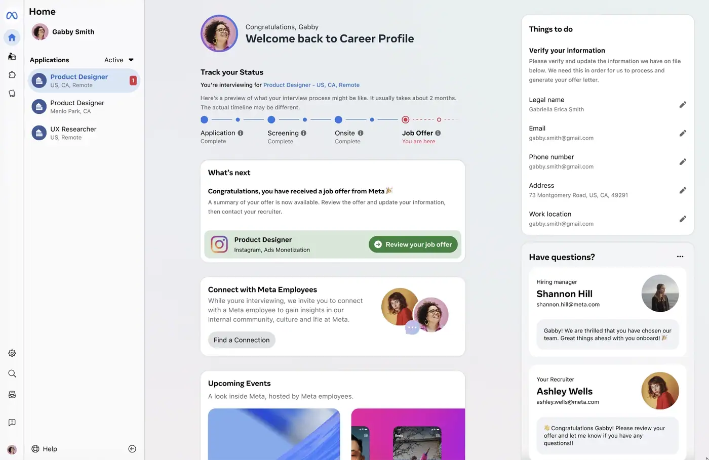
Task: Select Product Designer Menlo Park application
Action: click(x=84, y=107)
